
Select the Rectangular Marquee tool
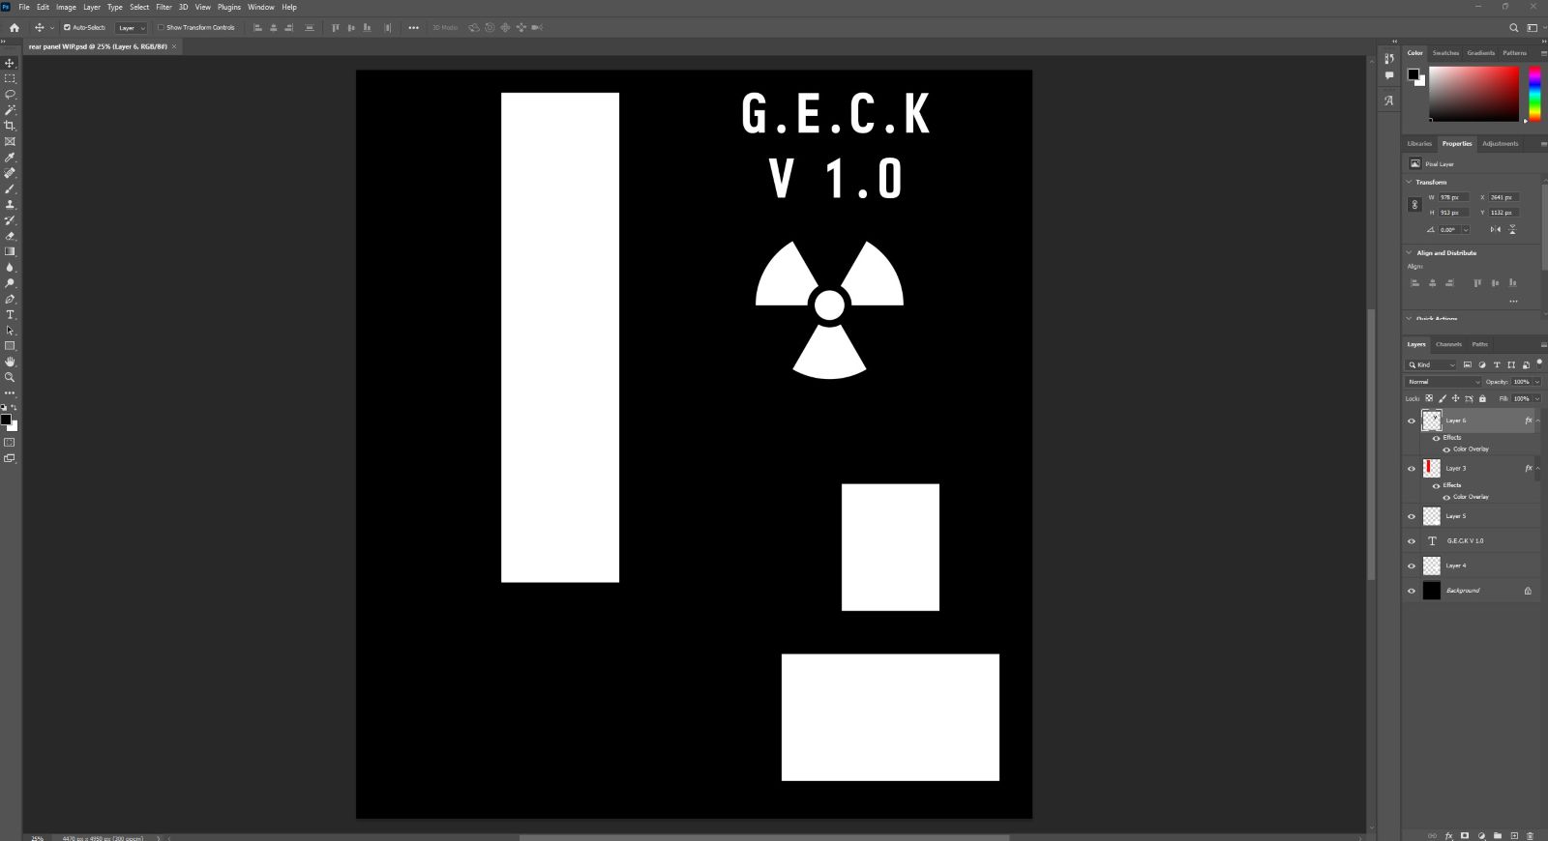tap(10, 78)
